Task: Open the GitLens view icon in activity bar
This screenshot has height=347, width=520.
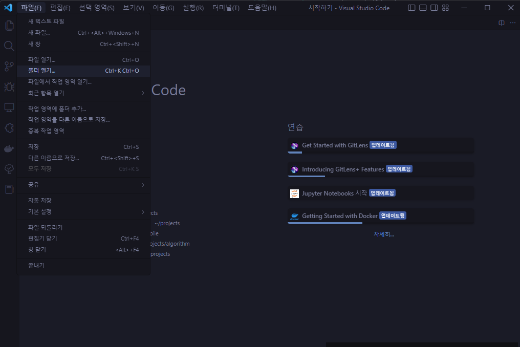Action: tap(9, 169)
